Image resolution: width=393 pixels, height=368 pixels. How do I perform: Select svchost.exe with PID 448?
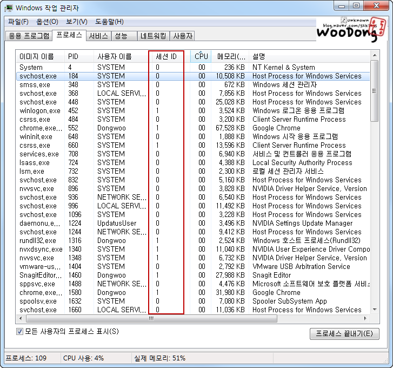(x=193, y=102)
